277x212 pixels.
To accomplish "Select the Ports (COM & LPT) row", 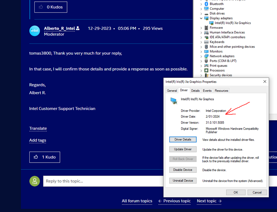I will click(x=223, y=61).
